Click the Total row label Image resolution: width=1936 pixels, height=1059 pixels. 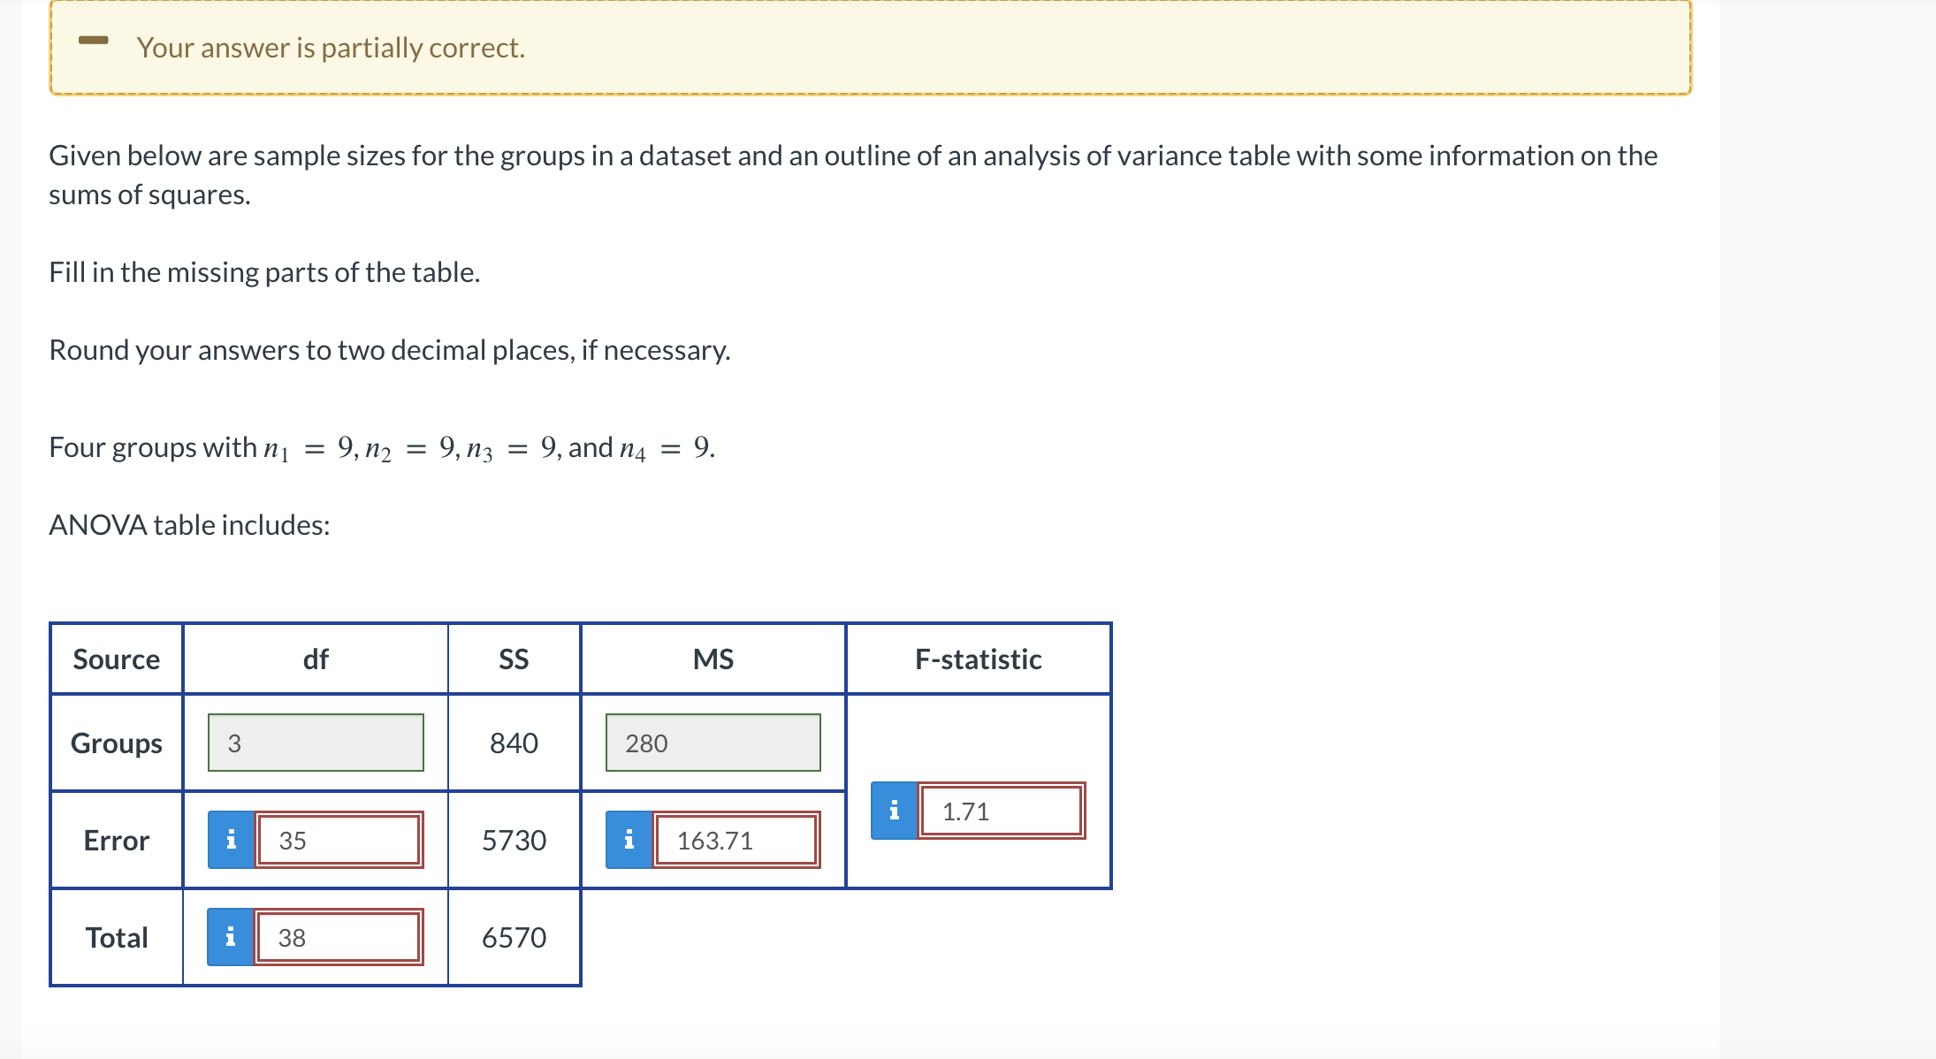point(115,937)
